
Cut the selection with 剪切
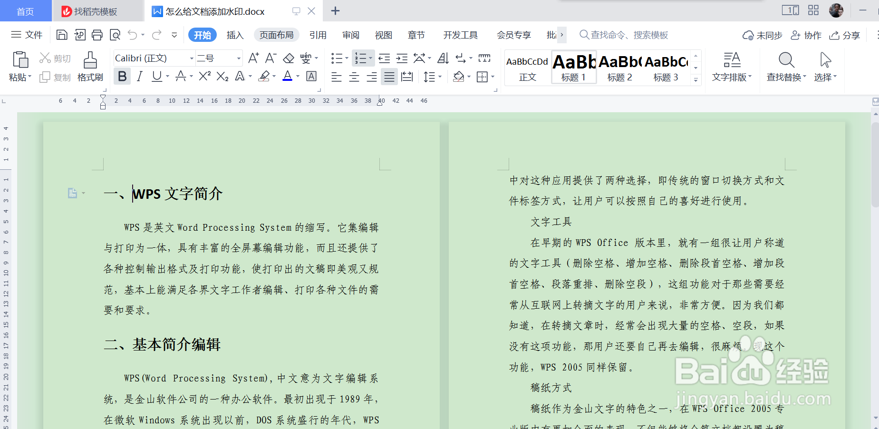point(55,58)
